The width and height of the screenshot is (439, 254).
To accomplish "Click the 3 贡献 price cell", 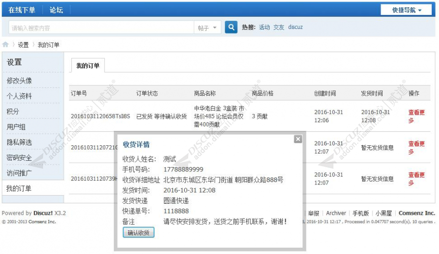I will click(260, 116).
